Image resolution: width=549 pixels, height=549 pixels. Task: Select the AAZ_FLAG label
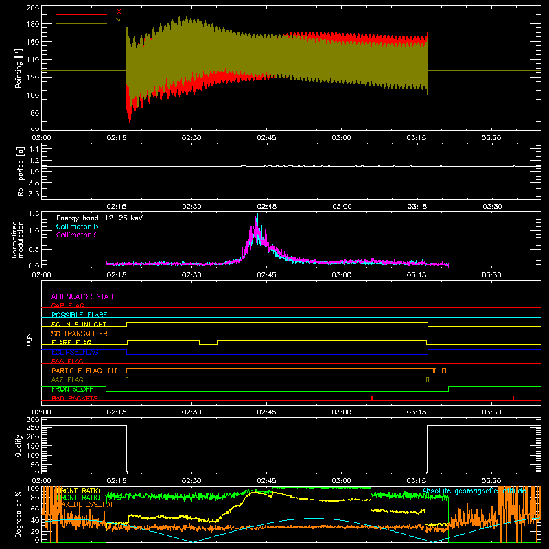[x=67, y=379]
